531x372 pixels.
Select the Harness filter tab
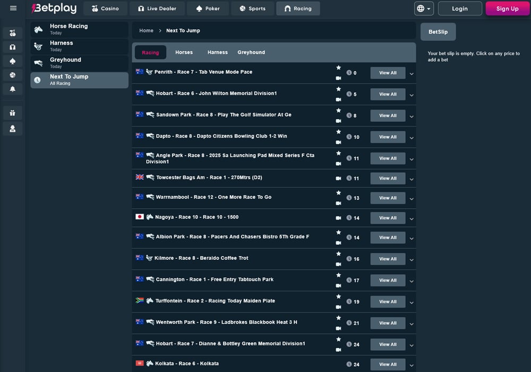[217, 52]
